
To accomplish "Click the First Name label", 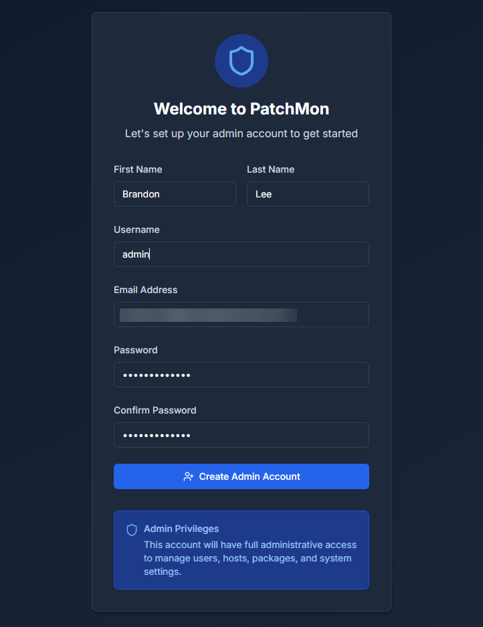I will pyautogui.click(x=138, y=169).
